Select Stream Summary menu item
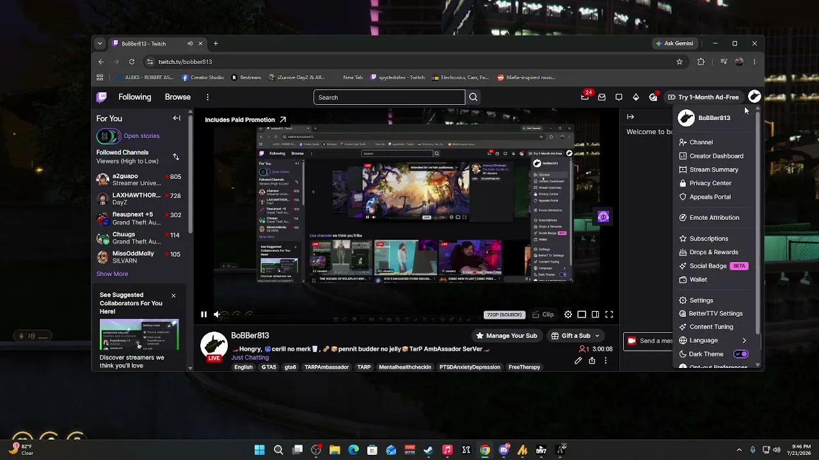 (x=713, y=169)
